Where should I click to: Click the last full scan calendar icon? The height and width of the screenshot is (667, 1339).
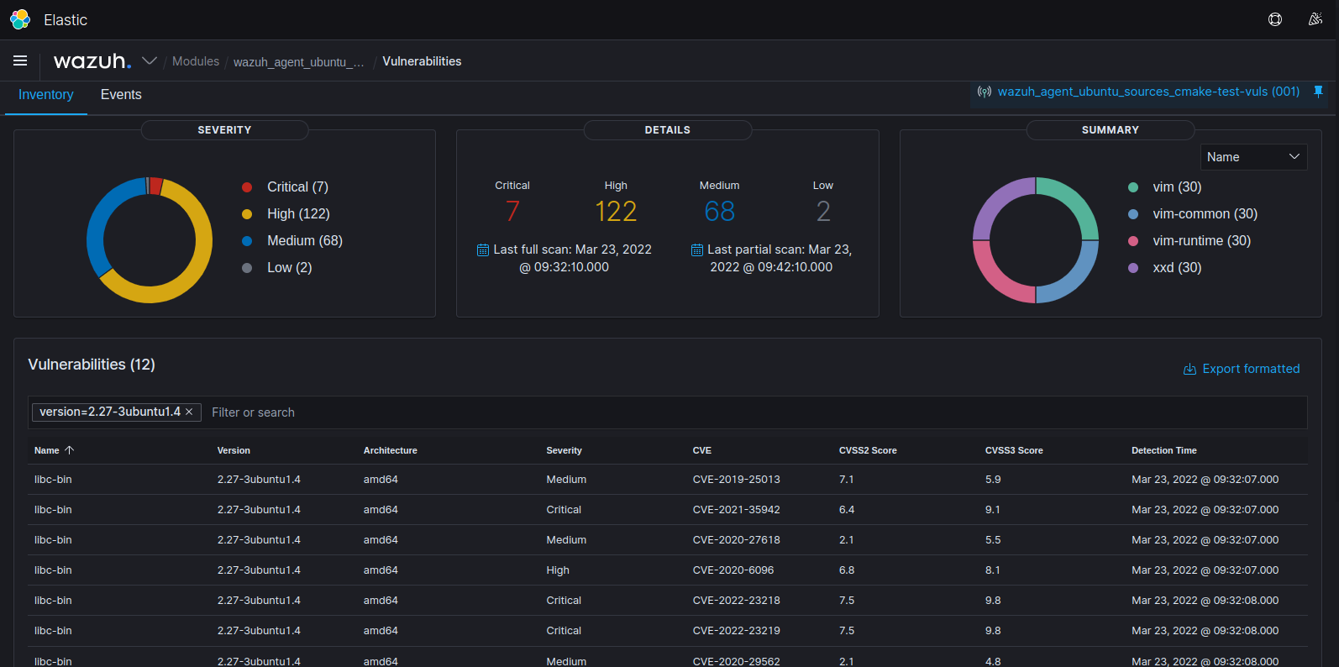tap(483, 249)
